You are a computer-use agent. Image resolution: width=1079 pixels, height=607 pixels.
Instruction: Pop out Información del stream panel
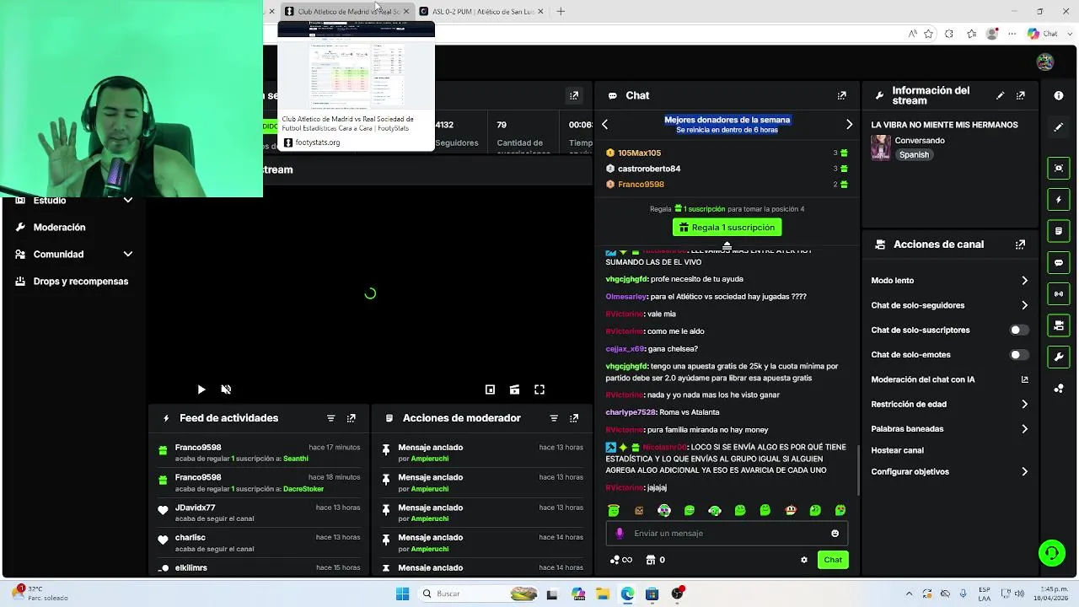[1021, 96]
